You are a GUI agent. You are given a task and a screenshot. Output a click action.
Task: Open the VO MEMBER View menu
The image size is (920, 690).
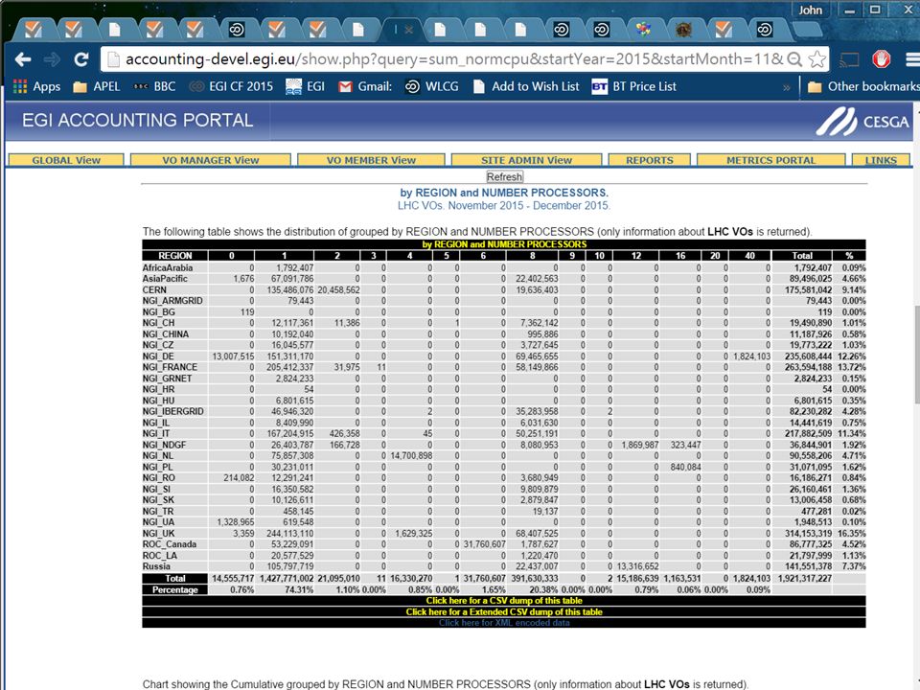tap(371, 160)
